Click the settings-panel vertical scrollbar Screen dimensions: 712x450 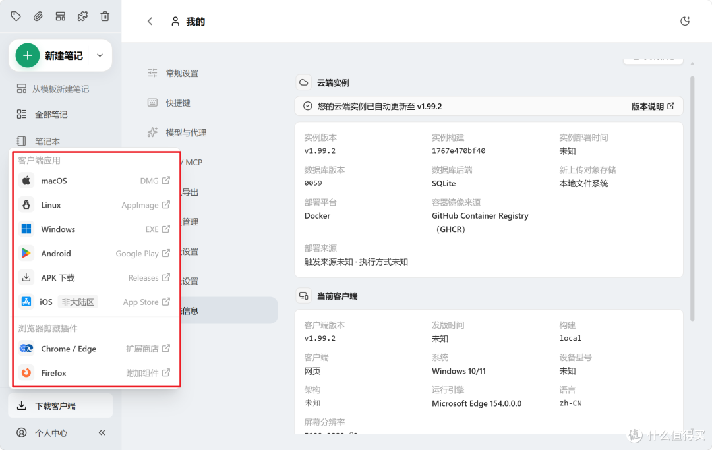point(692,199)
